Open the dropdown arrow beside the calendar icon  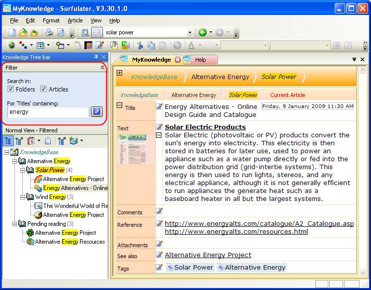39,141
